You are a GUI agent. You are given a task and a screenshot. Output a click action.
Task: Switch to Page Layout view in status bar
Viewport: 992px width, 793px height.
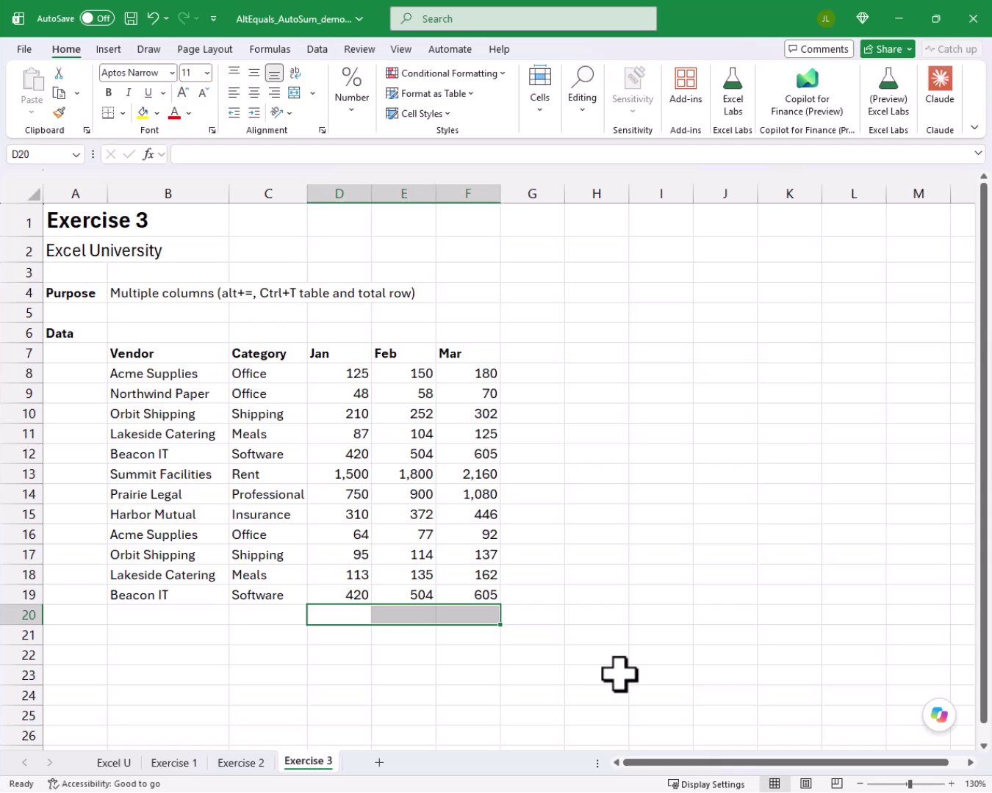click(806, 784)
